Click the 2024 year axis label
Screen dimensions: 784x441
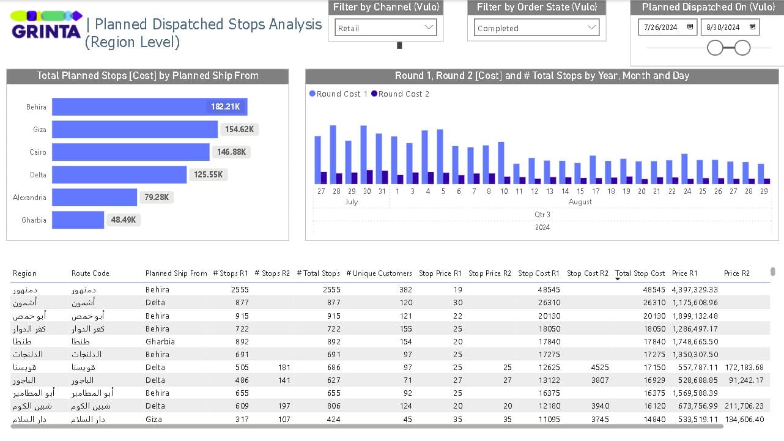click(542, 228)
